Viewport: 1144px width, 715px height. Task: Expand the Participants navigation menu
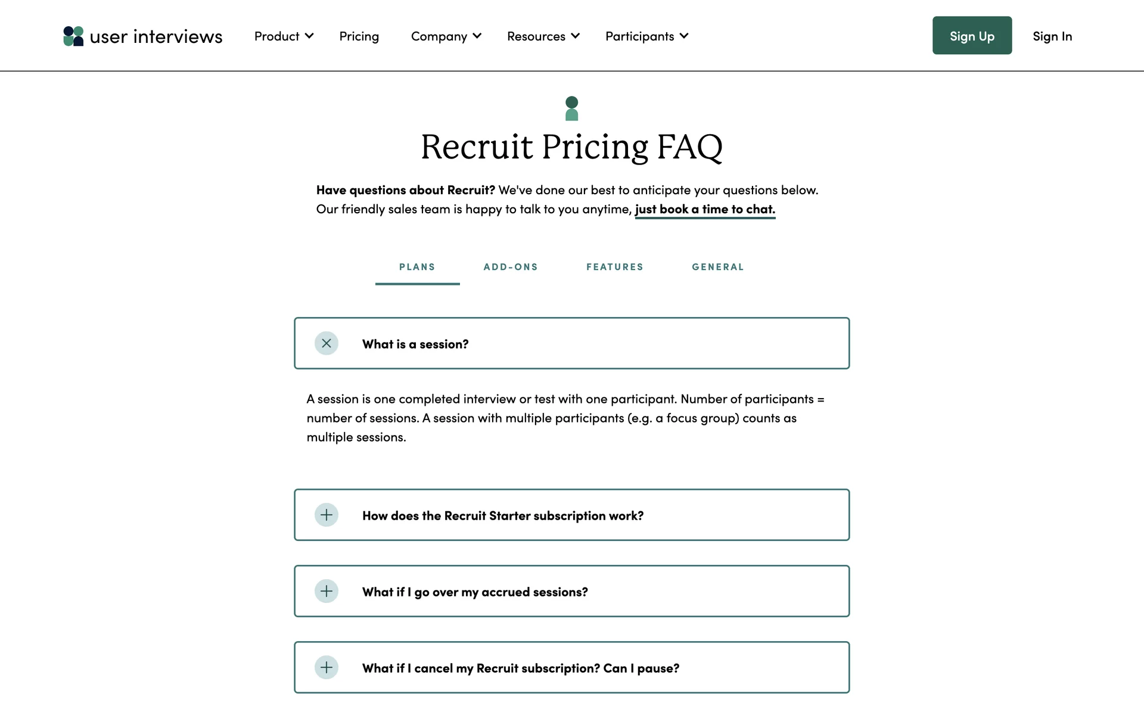(646, 36)
